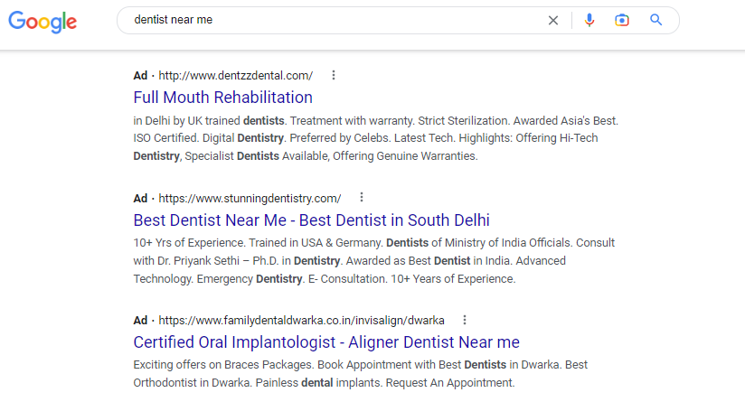The width and height of the screenshot is (745, 402).
Task: Click the dentzzdental.com URL text
Action: [236, 76]
